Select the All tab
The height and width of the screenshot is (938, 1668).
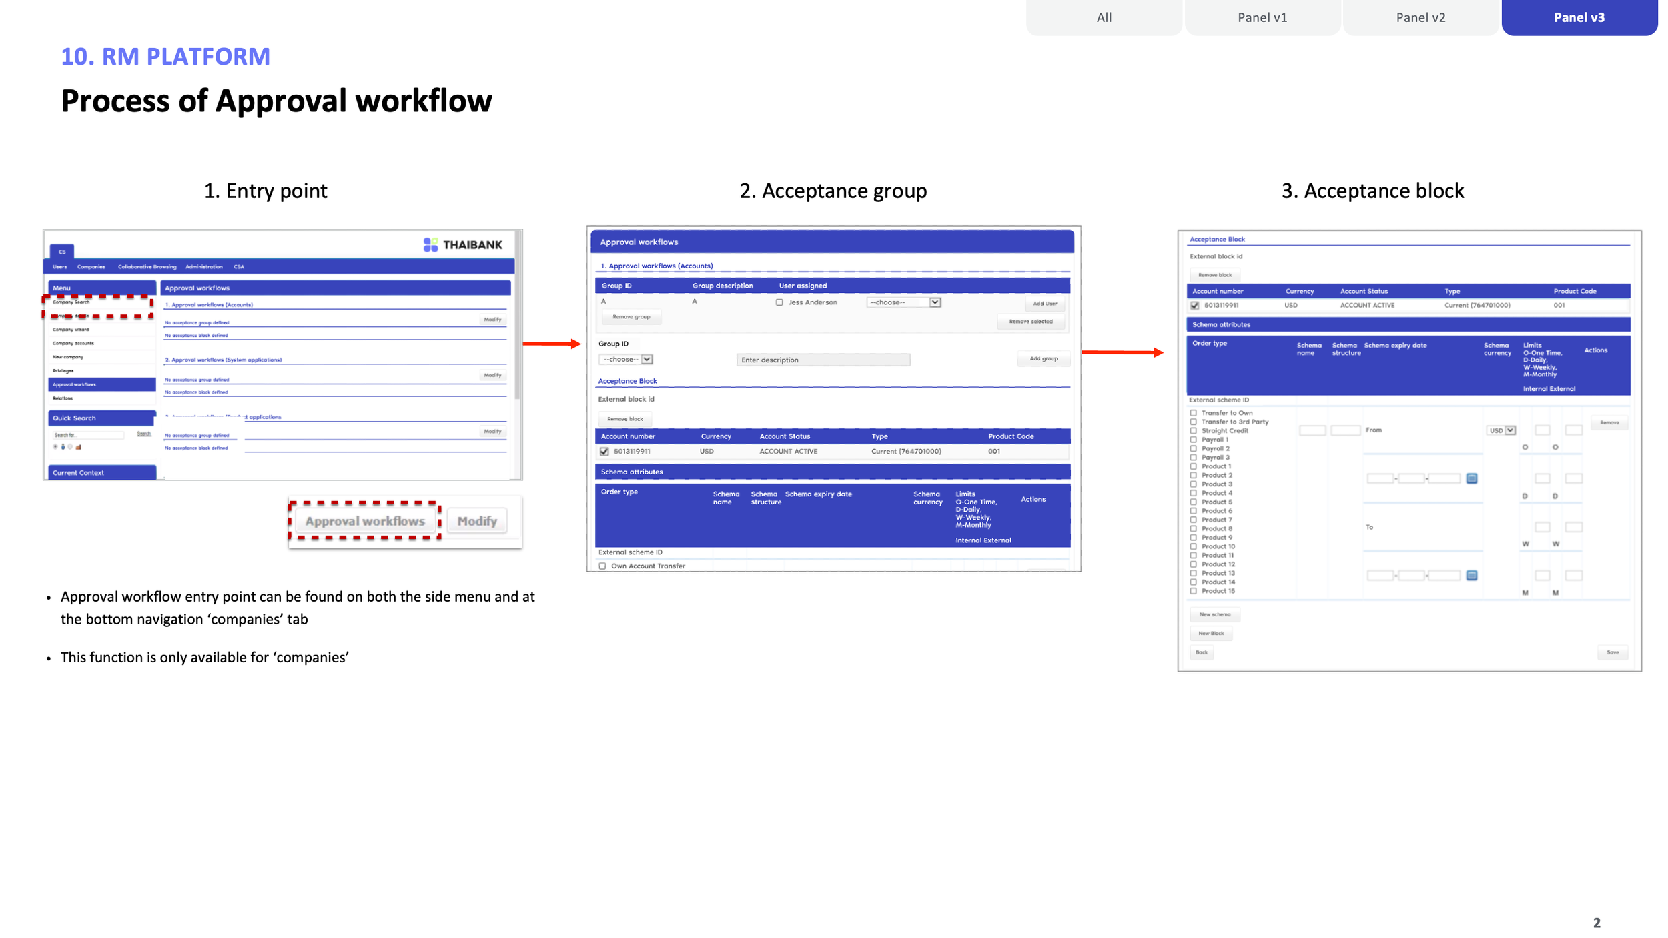click(1104, 17)
